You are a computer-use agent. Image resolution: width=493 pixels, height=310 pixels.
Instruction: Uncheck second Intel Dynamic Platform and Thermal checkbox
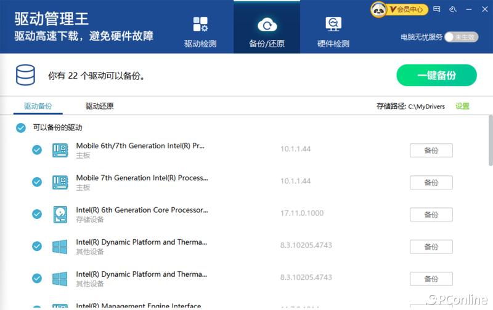tap(37, 278)
